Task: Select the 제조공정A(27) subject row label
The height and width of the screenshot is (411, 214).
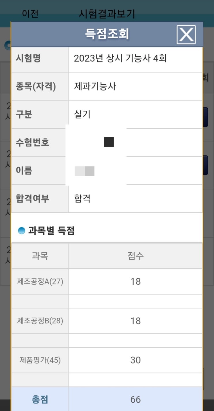Action: 40,282
